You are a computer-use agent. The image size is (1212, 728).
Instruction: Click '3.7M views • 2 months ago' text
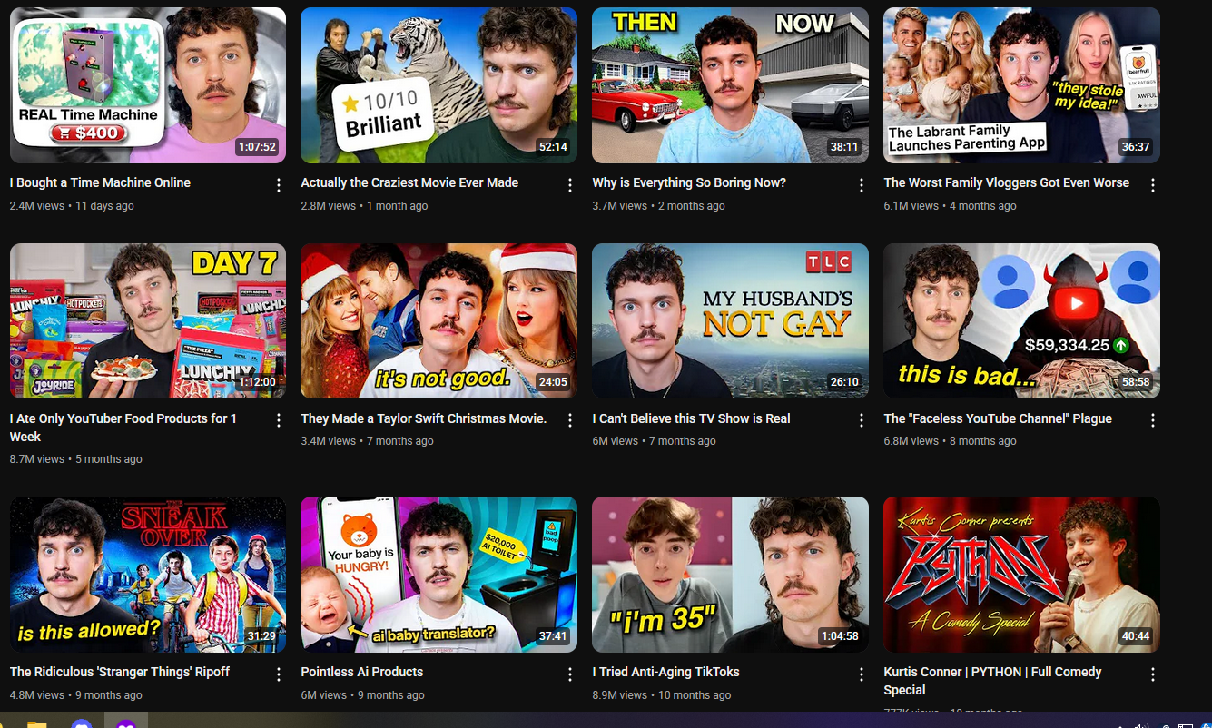(659, 206)
